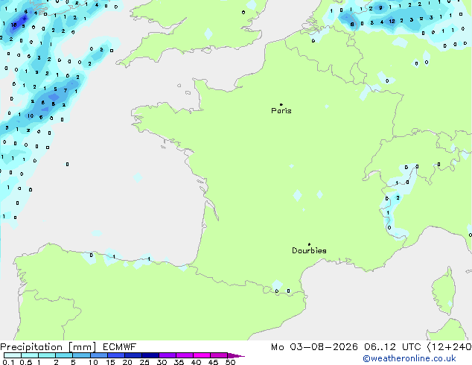Click the legend value label 0.1
Image resolution: width=472 pixels, height=365 pixels.
8,362
